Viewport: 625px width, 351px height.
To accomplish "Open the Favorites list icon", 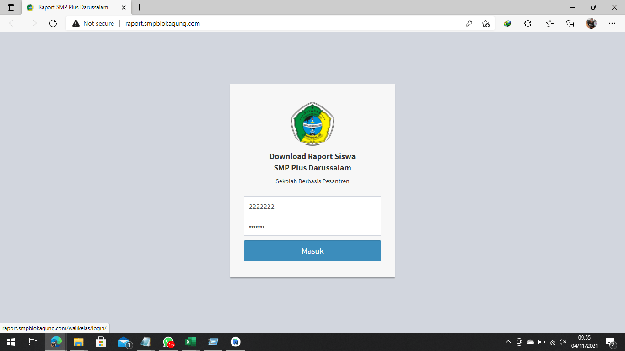I will click(x=550, y=23).
